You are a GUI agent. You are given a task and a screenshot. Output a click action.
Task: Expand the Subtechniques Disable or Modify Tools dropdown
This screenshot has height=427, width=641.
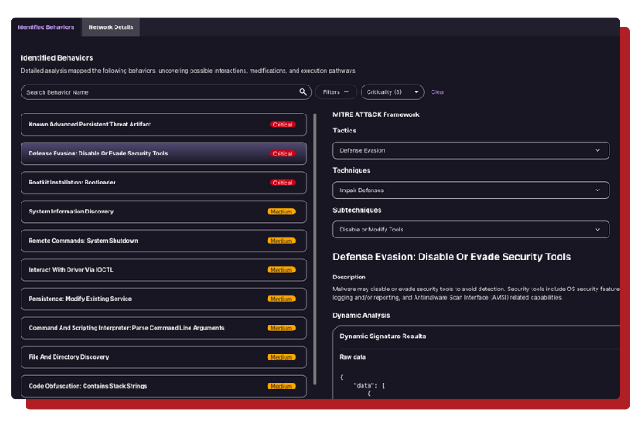(x=471, y=229)
